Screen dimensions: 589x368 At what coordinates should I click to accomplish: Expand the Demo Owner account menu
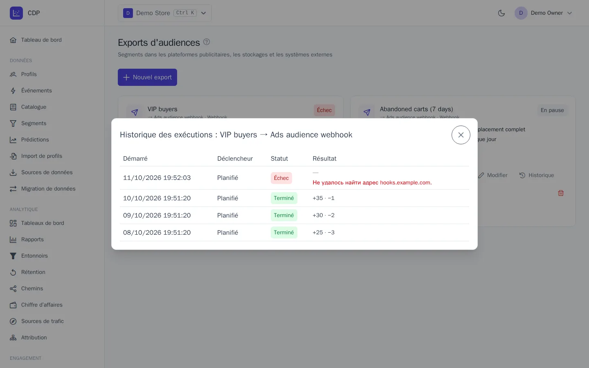[x=544, y=13]
